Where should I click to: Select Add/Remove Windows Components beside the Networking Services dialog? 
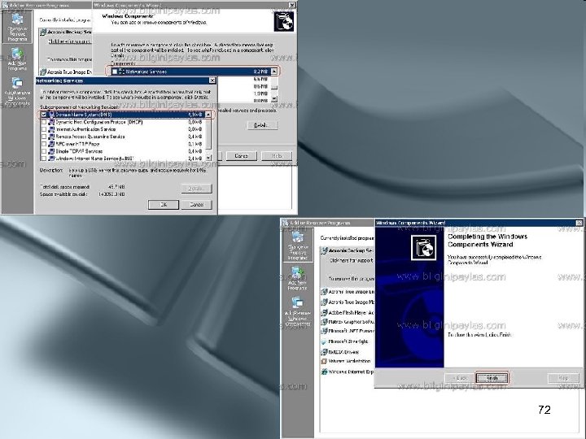[x=17, y=91]
